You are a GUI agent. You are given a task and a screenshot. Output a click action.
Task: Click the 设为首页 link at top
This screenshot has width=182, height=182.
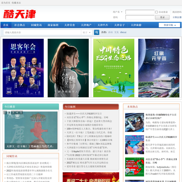point(6,3)
